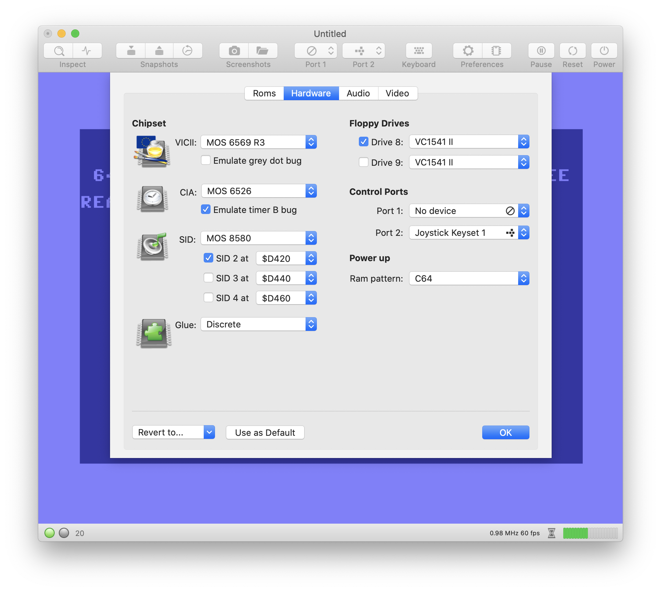This screenshot has height=592, width=661.
Task: Open Drive 8 type dropdown
Action: point(469,142)
